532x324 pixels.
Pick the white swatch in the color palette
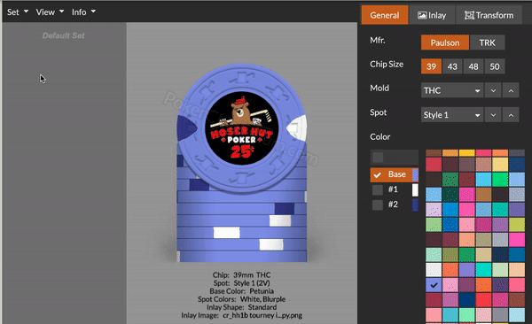tap(434, 270)
